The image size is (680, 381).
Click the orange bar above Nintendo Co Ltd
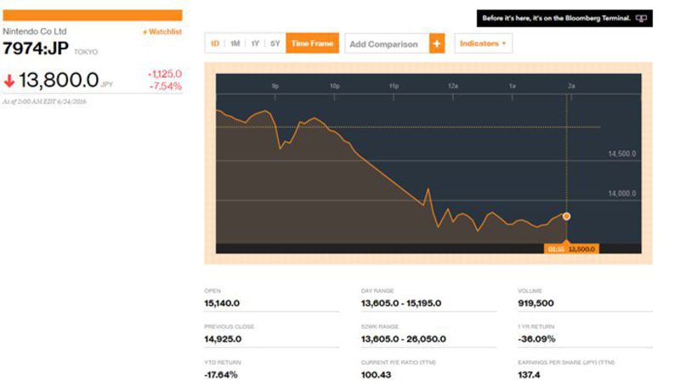[92, 15]
